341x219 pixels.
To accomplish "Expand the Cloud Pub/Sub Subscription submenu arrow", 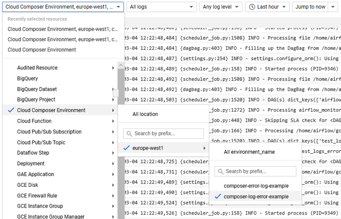I will [113, 132].
